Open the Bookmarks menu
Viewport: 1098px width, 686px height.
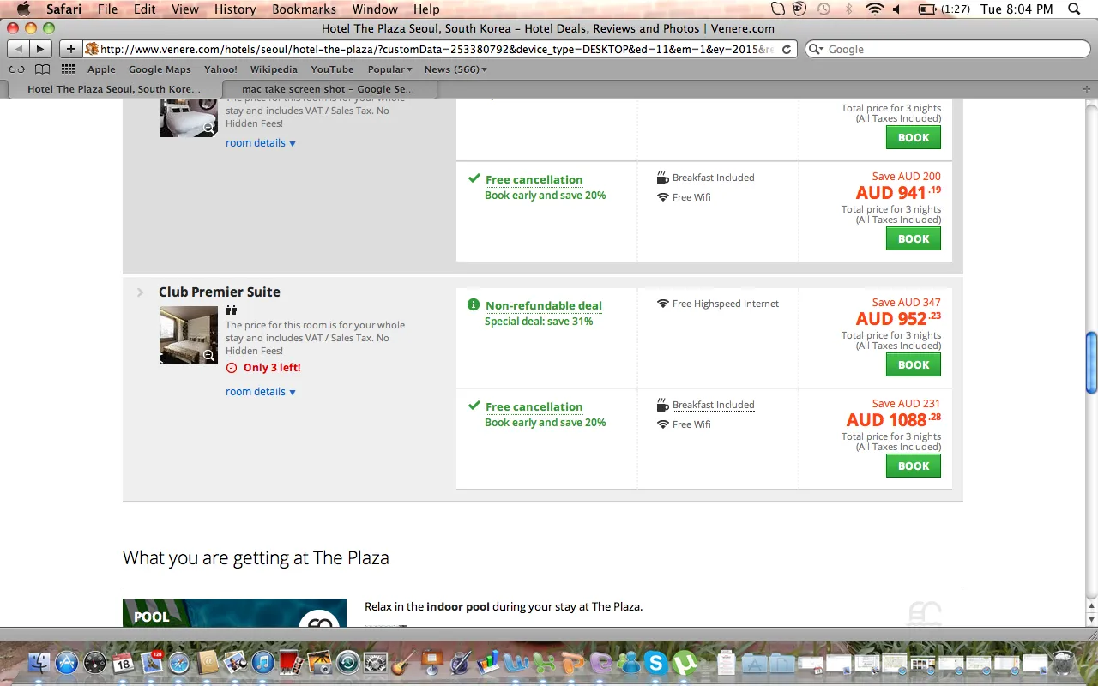coord(304,9)
